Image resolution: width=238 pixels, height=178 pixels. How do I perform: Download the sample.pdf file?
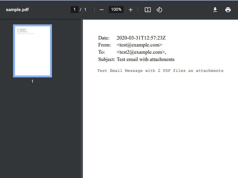click(215, 10)
